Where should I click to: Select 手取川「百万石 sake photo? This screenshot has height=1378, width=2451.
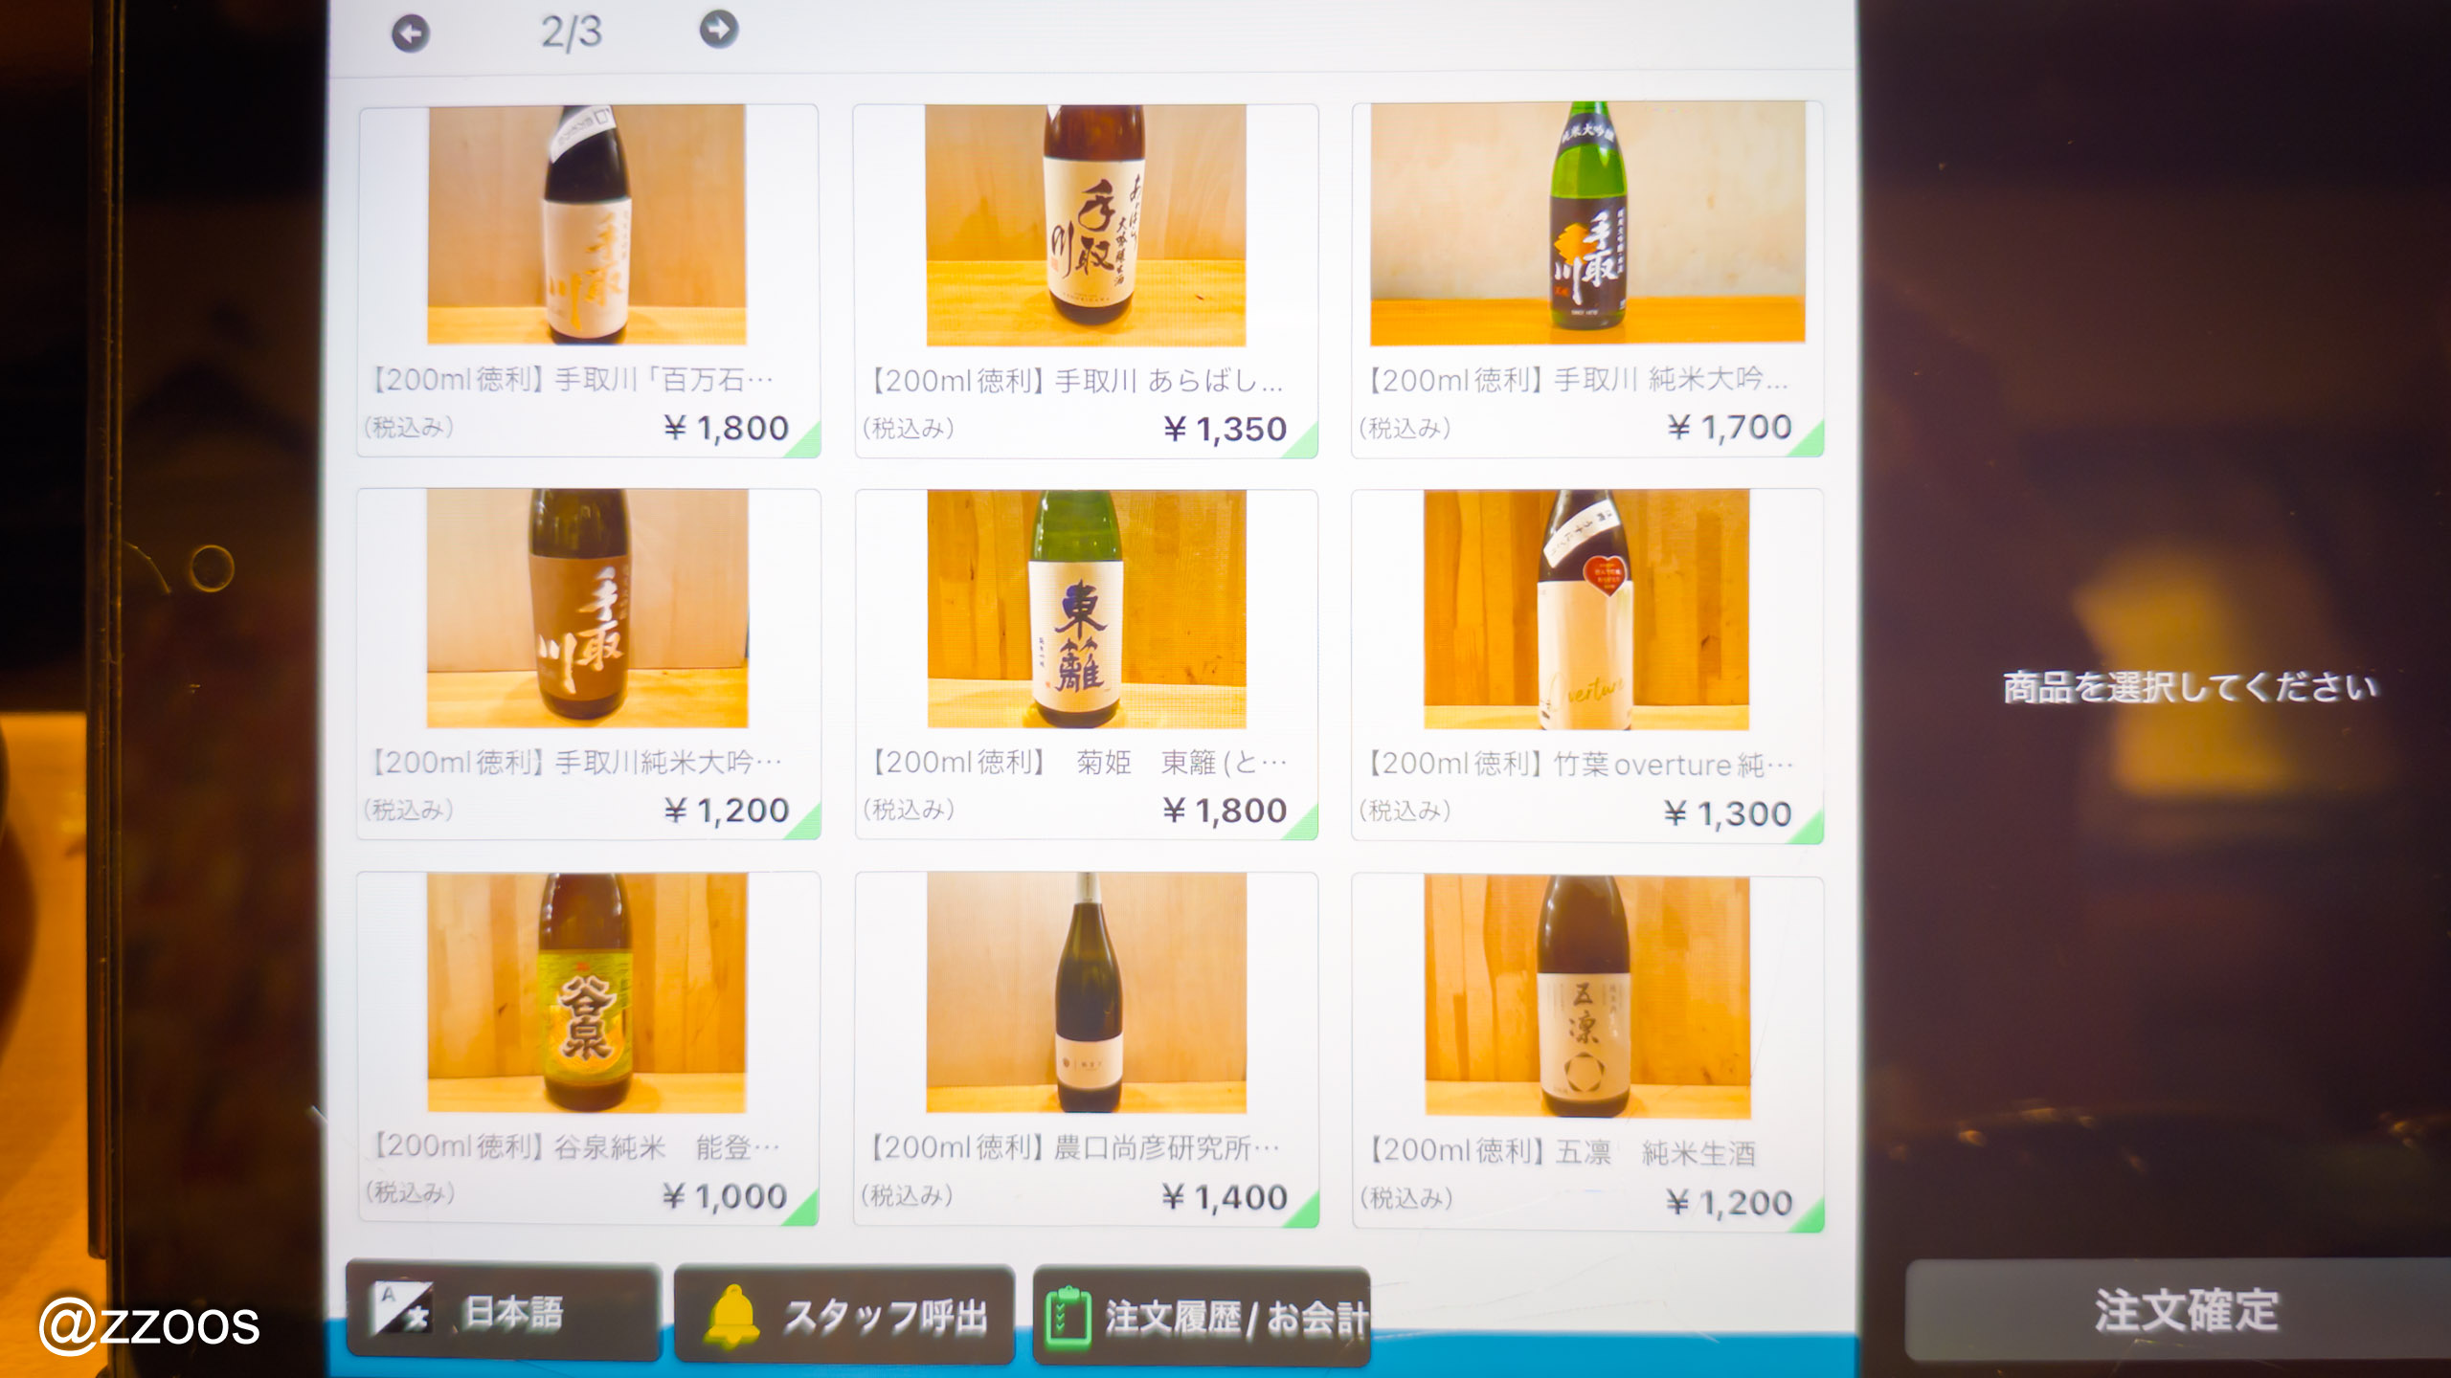[587, 225]
